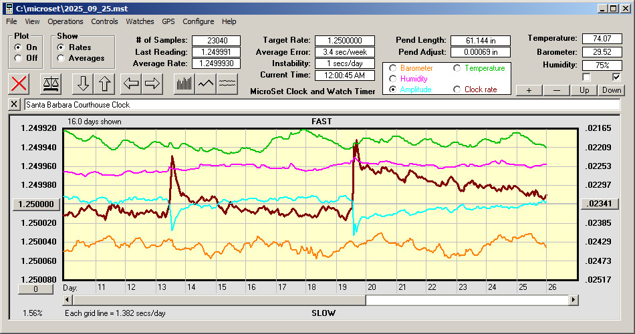
Task: Click the right arrow toolbar icon
Action: coord(153,83)
